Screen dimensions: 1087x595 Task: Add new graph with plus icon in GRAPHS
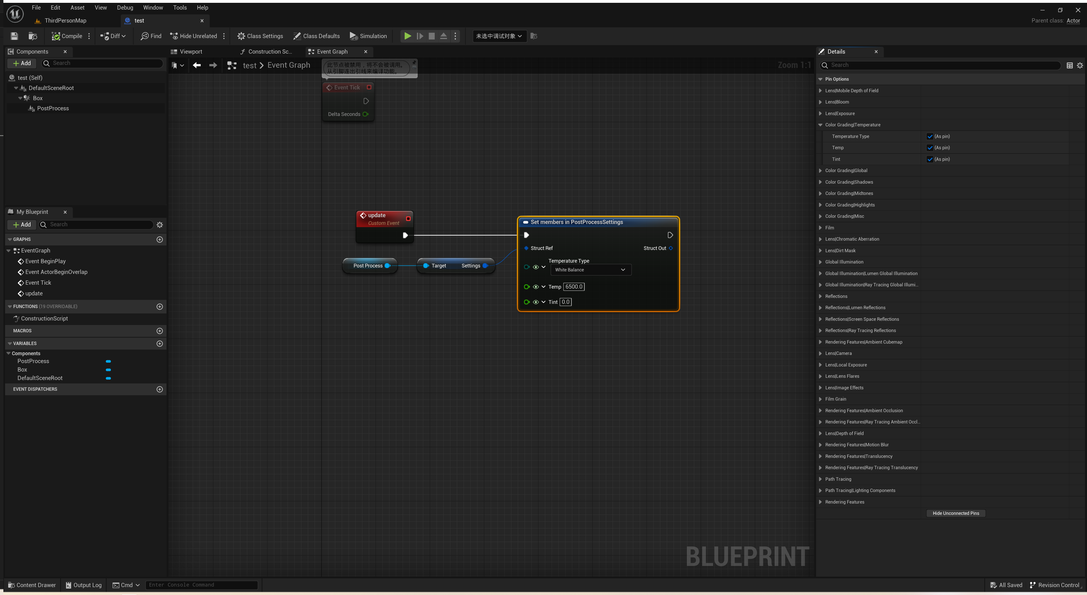pyautogui.click(x=159, y=239)
